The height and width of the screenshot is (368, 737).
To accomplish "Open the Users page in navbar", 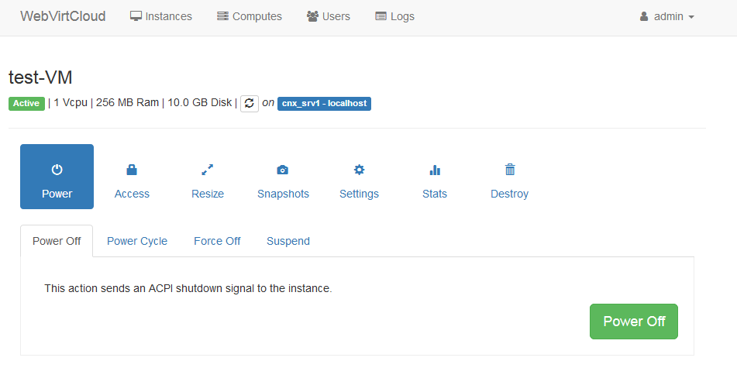I will pyautogui.click(x=328, y=16).
